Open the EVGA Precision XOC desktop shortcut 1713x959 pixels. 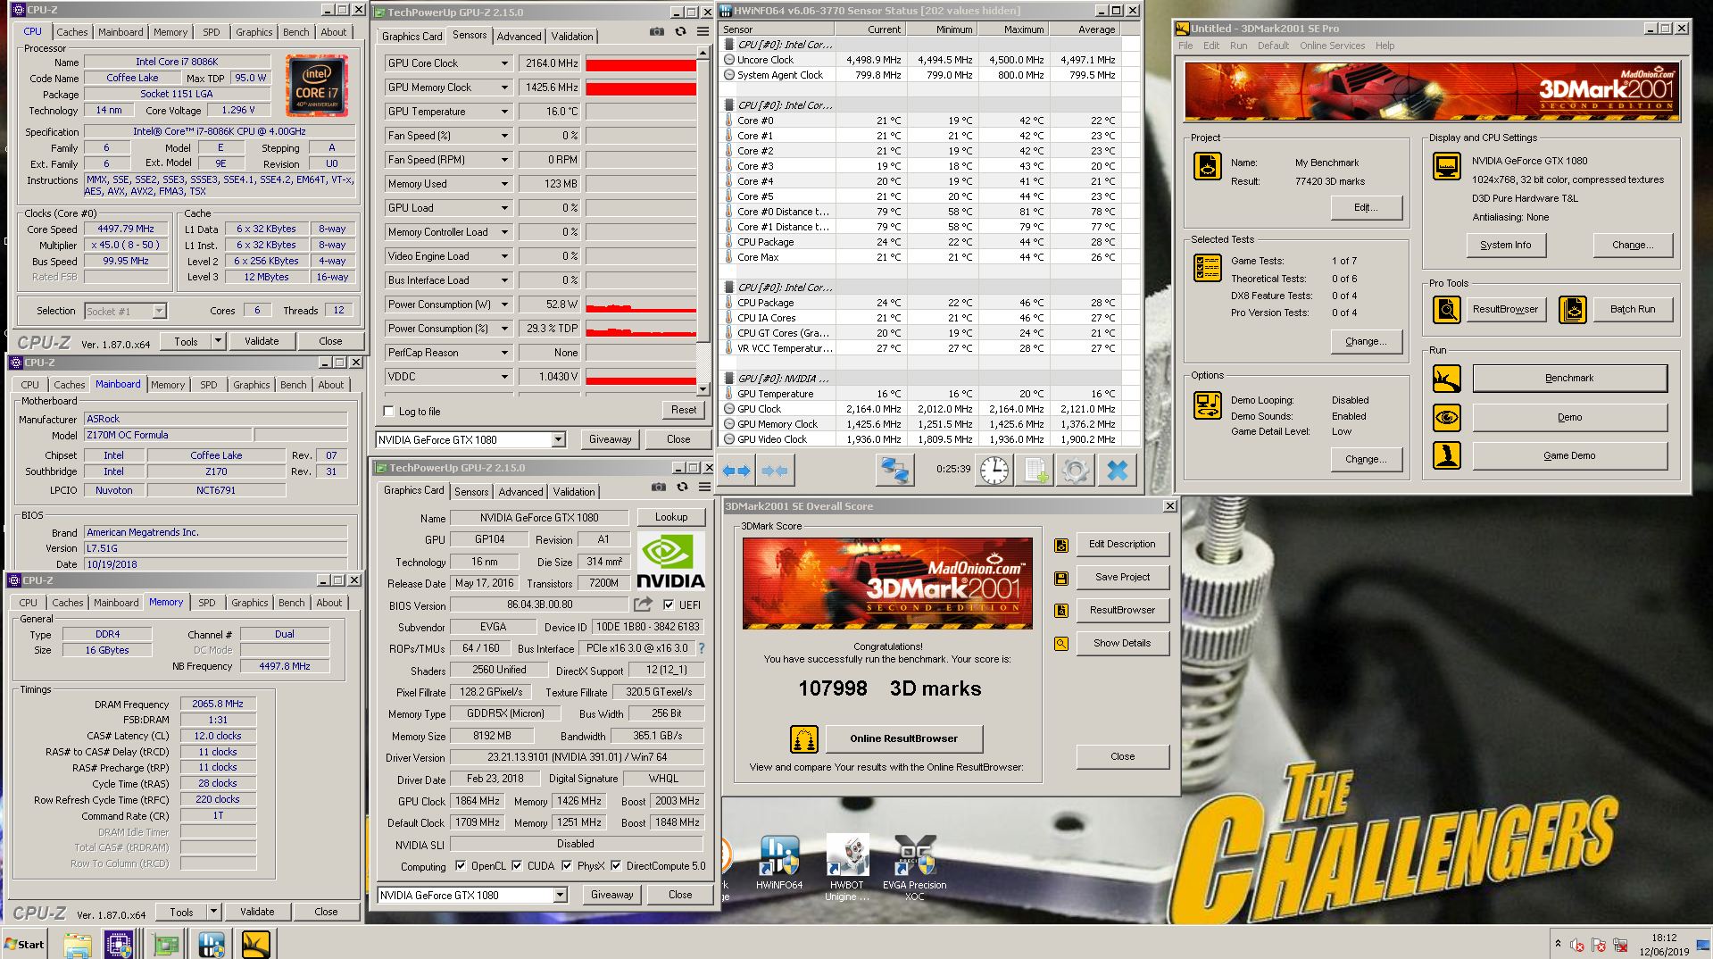tap(915, 868)
